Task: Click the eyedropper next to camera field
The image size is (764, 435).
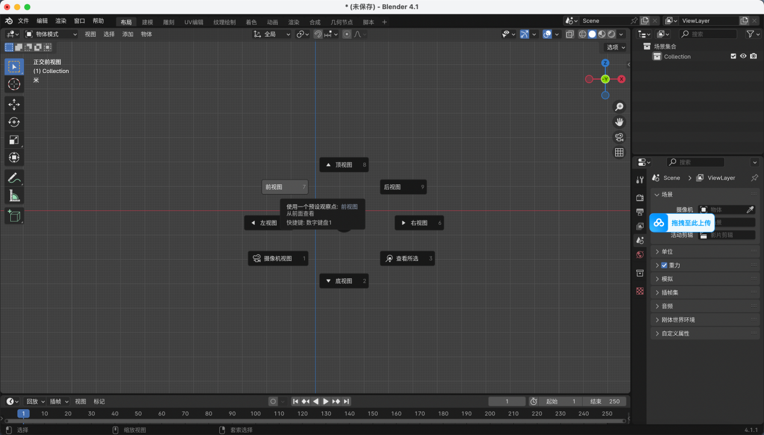Action: [750, 210]
